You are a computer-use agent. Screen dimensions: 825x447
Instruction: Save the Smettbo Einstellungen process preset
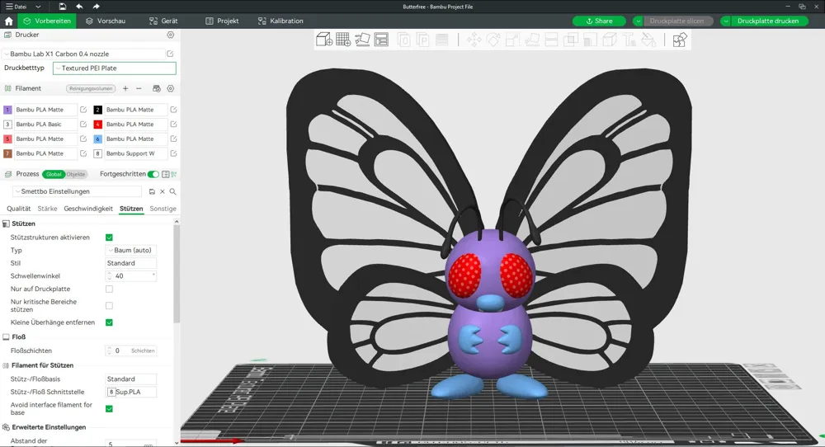152,191
